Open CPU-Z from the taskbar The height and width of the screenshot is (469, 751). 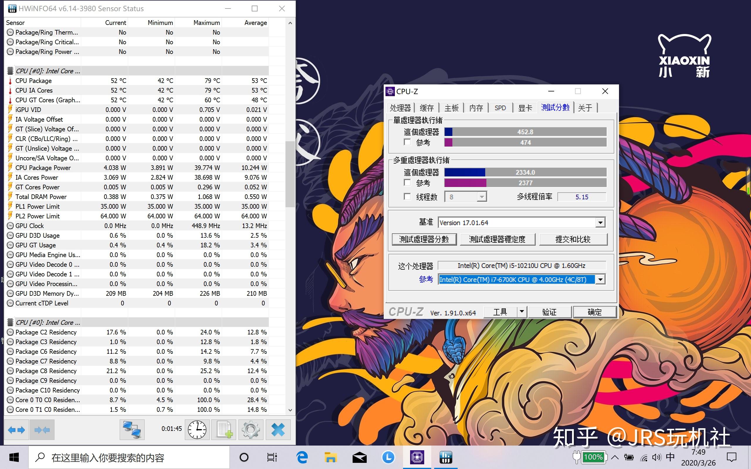417,458
